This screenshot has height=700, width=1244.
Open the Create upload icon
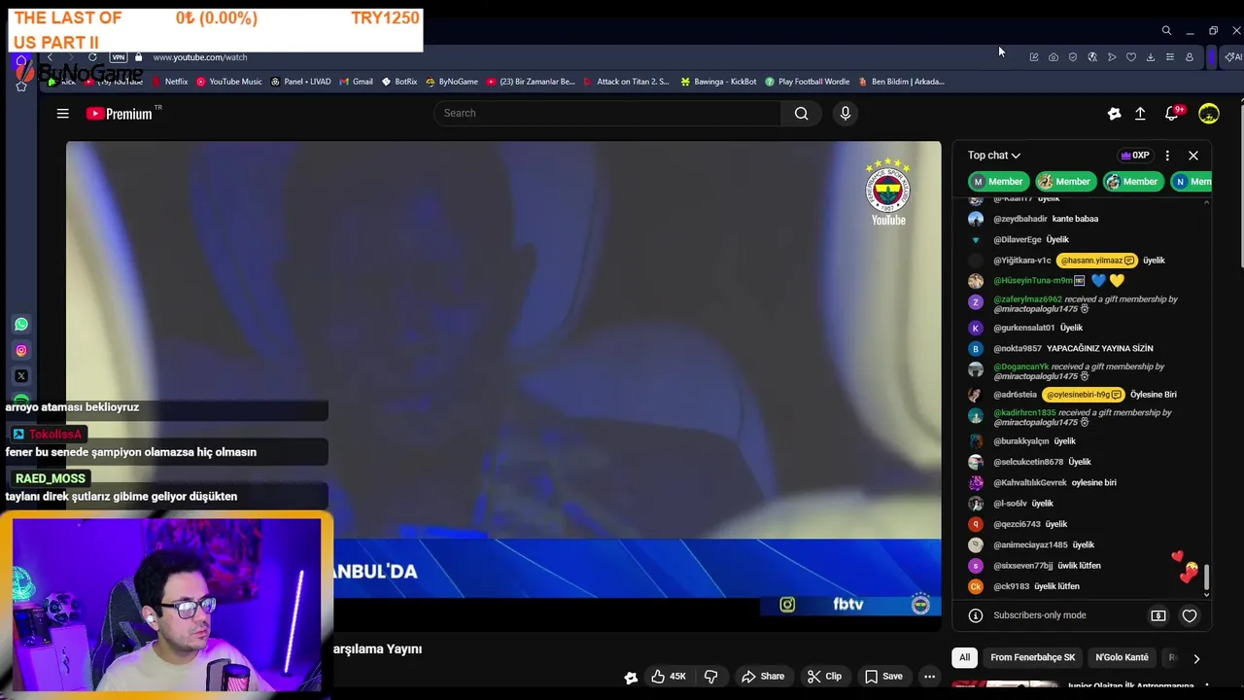pos(1140,114)
